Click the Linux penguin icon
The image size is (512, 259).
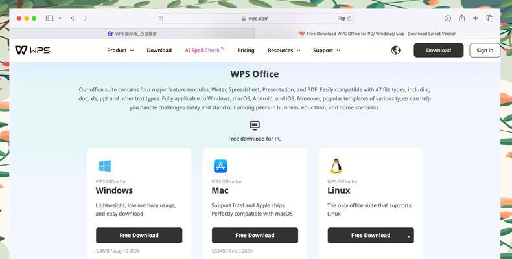[336, 166]
